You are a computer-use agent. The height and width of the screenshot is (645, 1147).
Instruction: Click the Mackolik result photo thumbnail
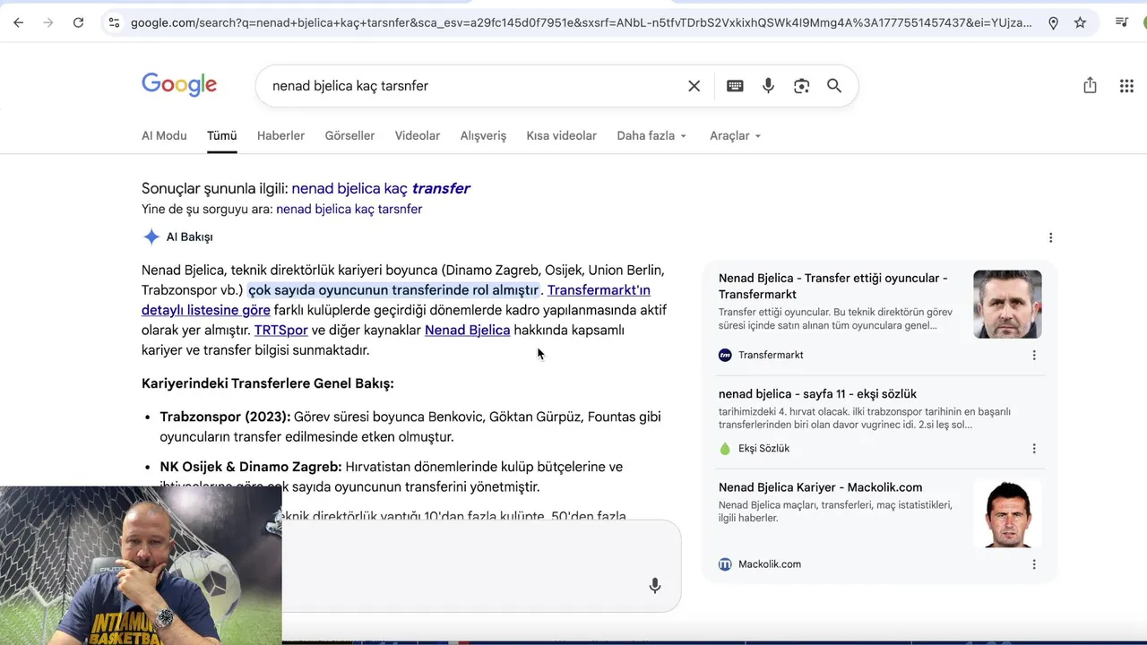(1007, 514)
